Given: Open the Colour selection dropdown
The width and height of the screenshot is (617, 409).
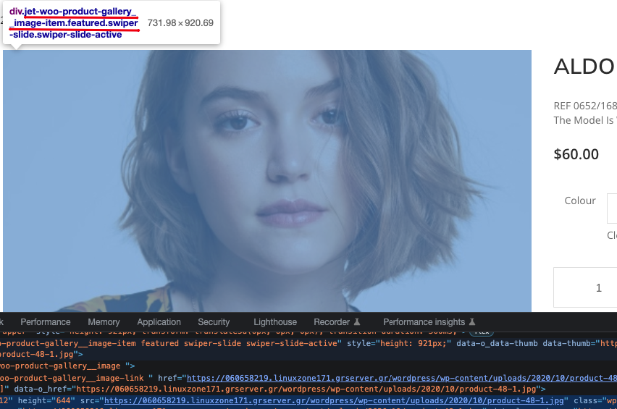Looking at the screenshot, I should point(612,208).
